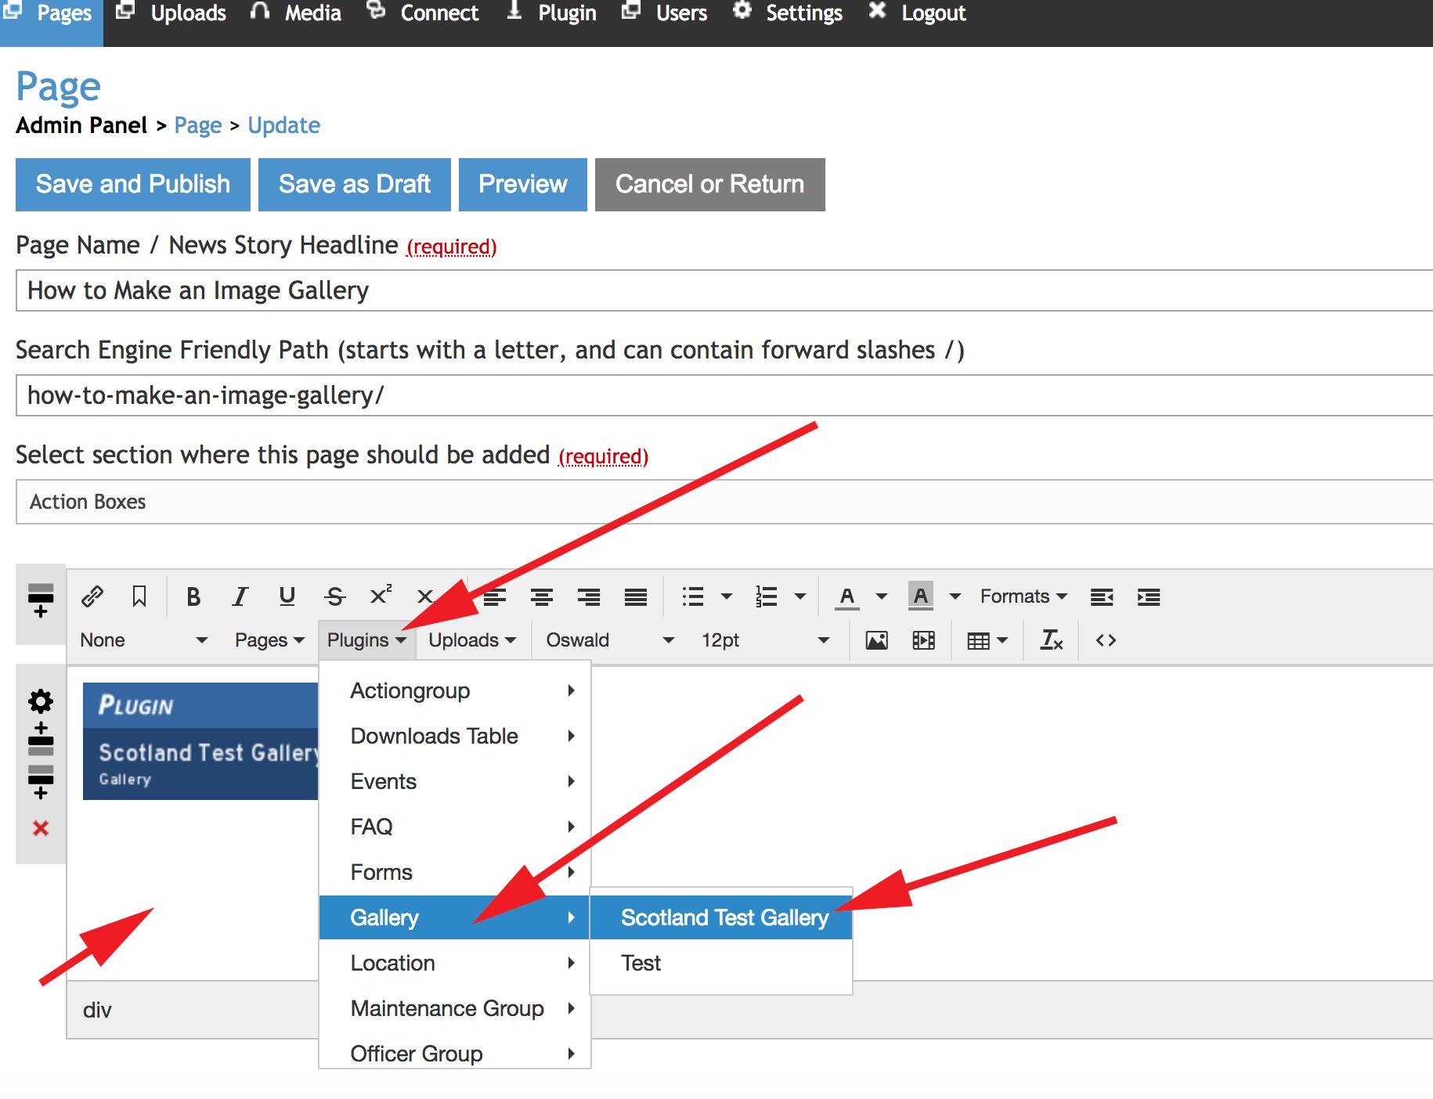Open the source code view icon
Screen dimensions: 1433x1099
(x=1106, y=640)
